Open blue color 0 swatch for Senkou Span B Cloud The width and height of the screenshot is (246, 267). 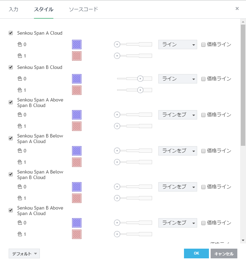coord(77,79)
